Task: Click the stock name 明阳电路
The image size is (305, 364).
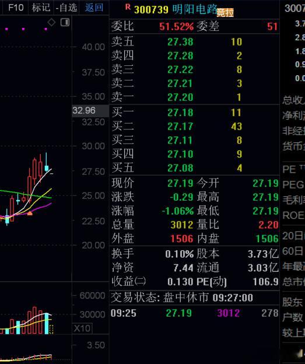Action: pyautogui.click(x=195, y=9)
